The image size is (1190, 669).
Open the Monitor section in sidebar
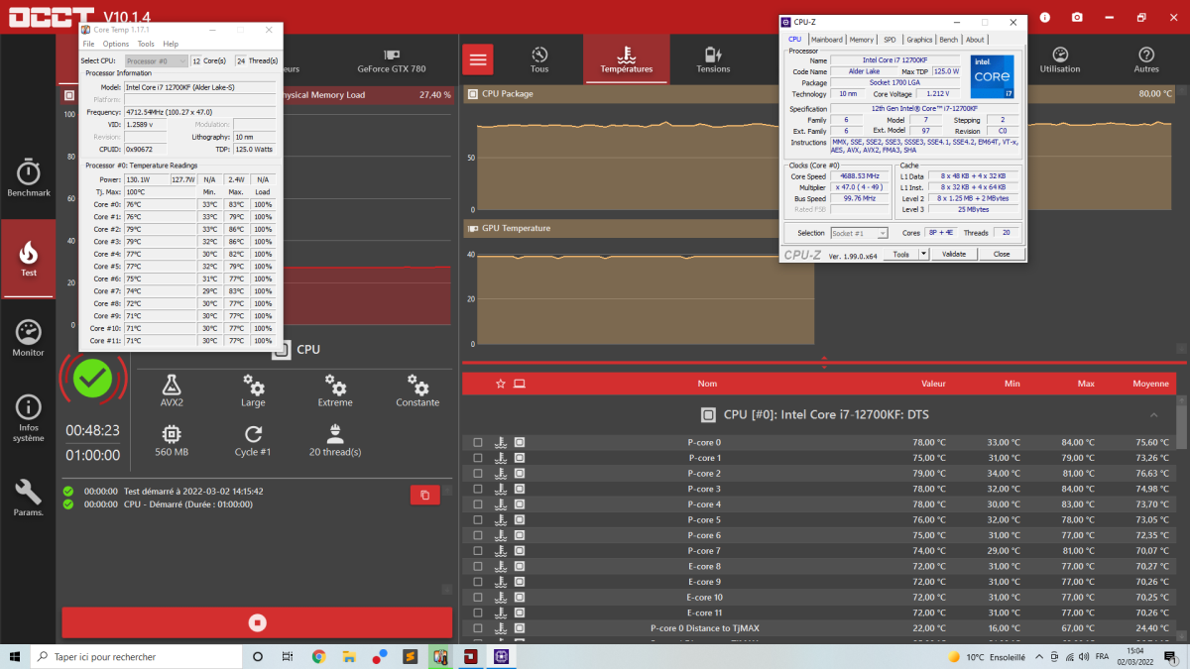[29, 338]
